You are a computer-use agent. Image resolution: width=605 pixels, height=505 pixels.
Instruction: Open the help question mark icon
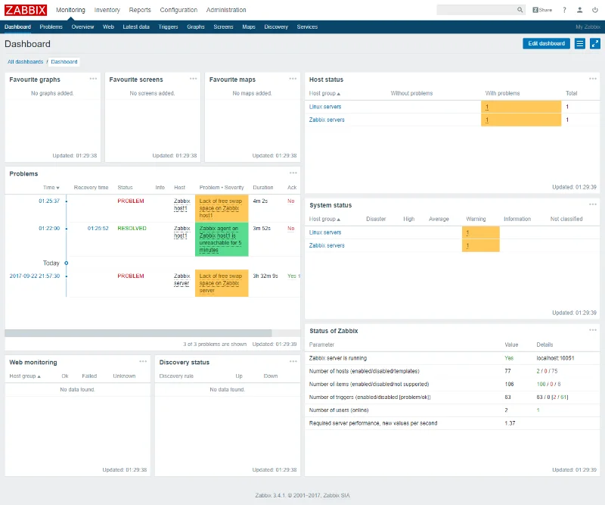click(564, 10)
